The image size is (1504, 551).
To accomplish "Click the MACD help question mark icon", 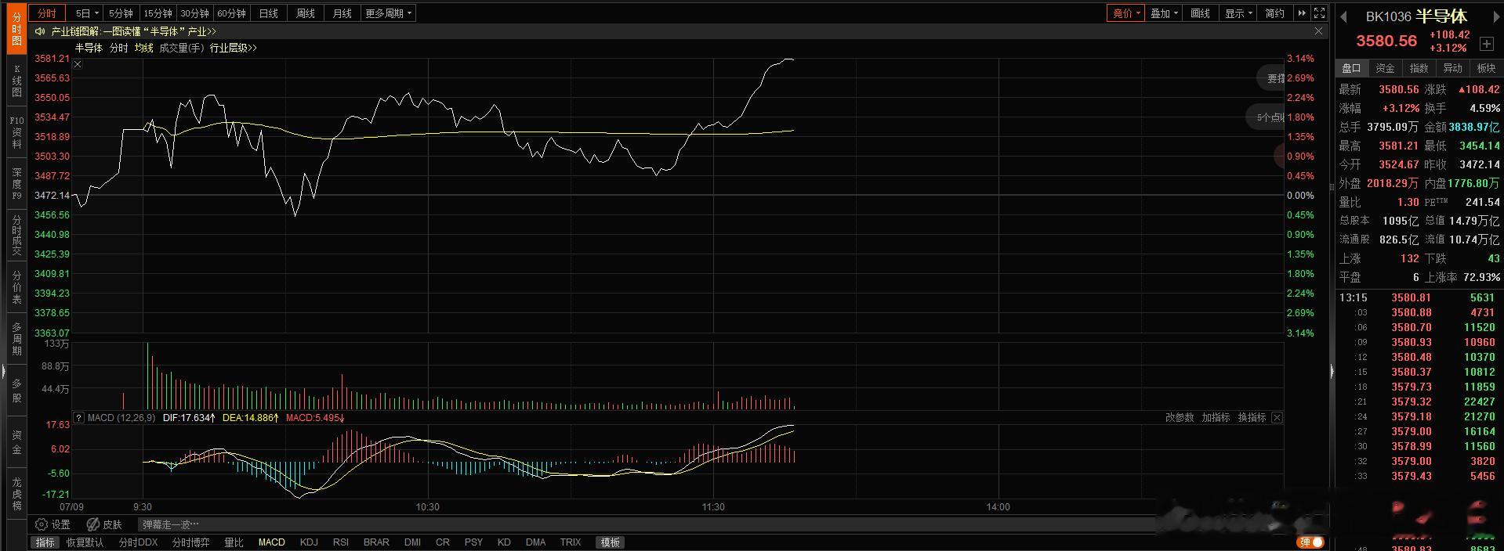I will [78, 418].
